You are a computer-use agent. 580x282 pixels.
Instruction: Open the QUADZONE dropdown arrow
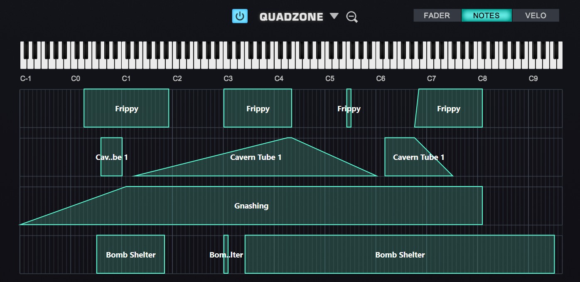pyautogui.click(x=334, y=16)
